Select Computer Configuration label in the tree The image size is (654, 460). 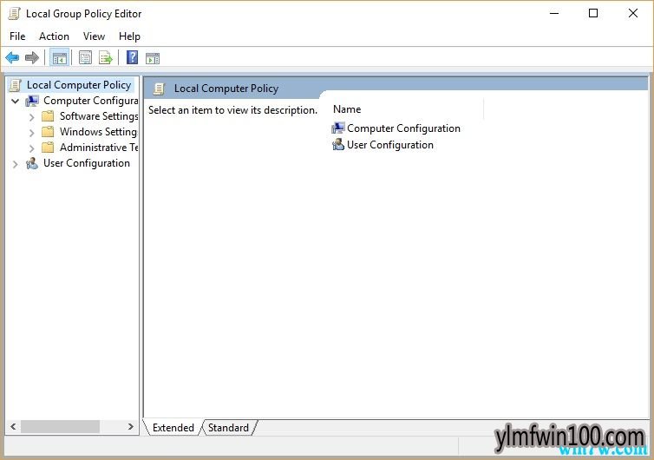click(x=90, y=101)
